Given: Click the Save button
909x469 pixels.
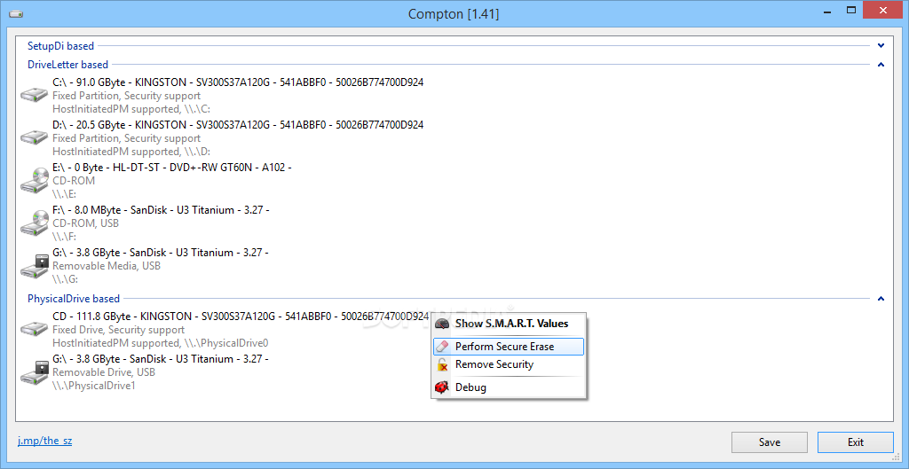Looking at the screenshot, I should (x=770, y=442).
